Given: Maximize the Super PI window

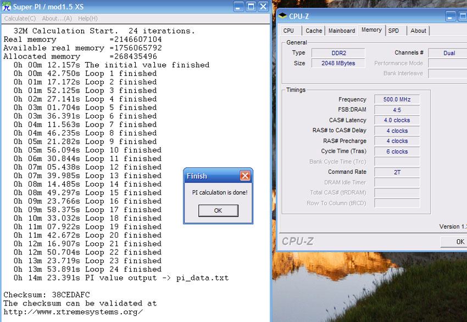Looking at the screenshot, I should coord(251,7).
